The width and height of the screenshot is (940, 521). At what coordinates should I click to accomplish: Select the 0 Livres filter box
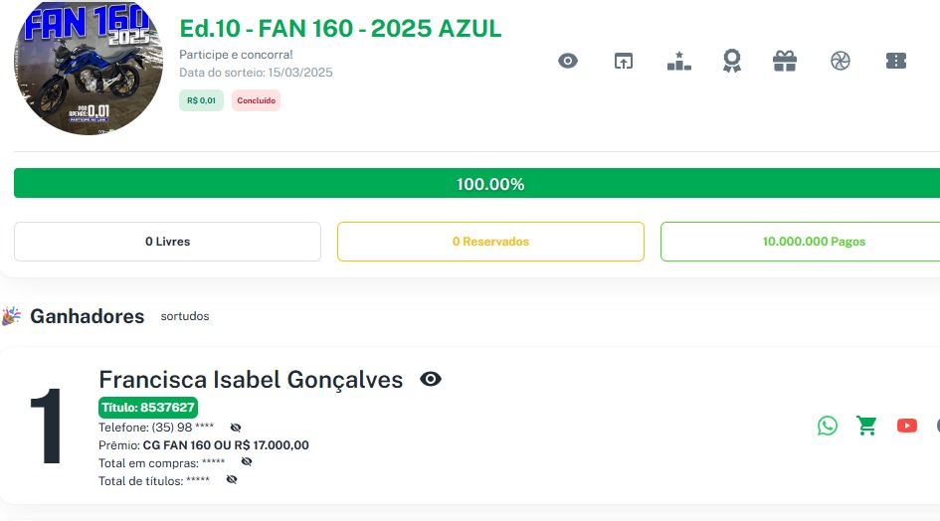[167, 242]
